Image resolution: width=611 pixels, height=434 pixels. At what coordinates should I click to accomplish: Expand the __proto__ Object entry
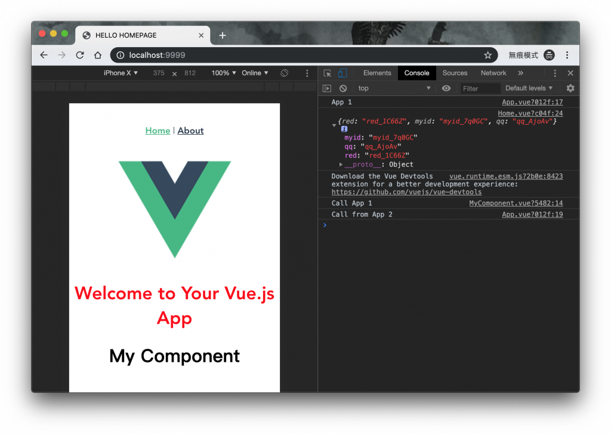click(341, 165)
